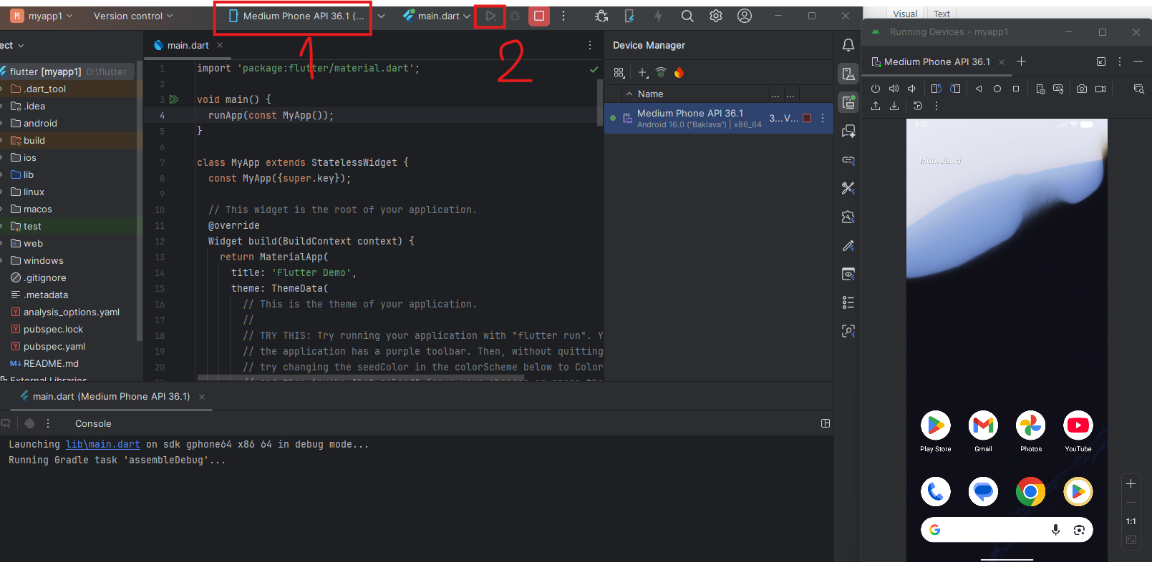
Task: Switch to the Console tab
Action: [x=93, y=423]
